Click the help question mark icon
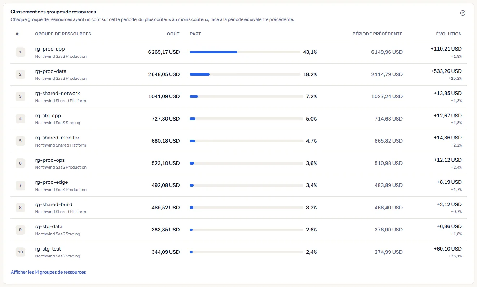The width and height of the screenshot is (477, 287). click(463, 13)
